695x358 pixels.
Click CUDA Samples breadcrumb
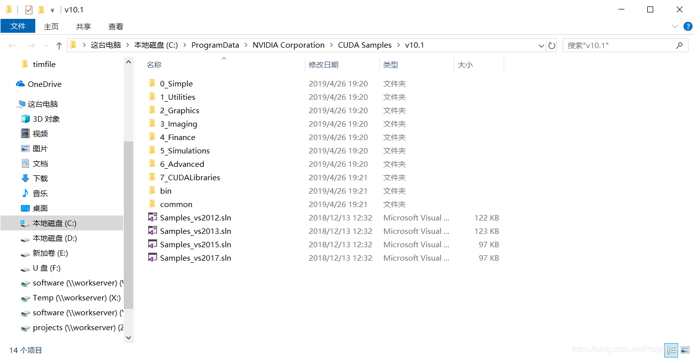point(365,45)
